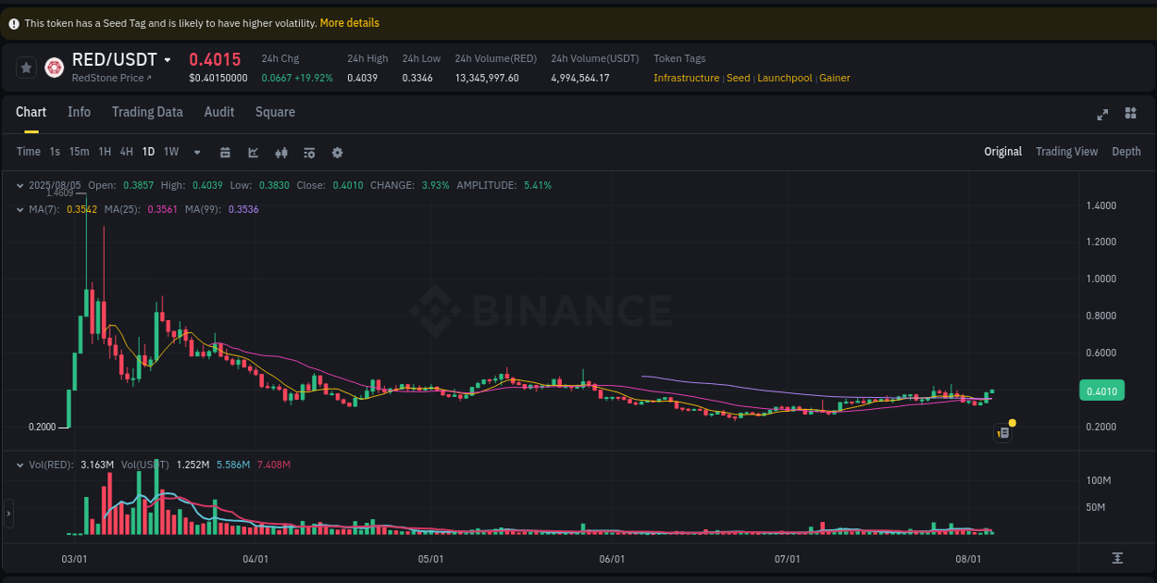The image size is (1157, 583).
Task: Click the overlay comparison icon on chart toolbar
Action: 254,152
